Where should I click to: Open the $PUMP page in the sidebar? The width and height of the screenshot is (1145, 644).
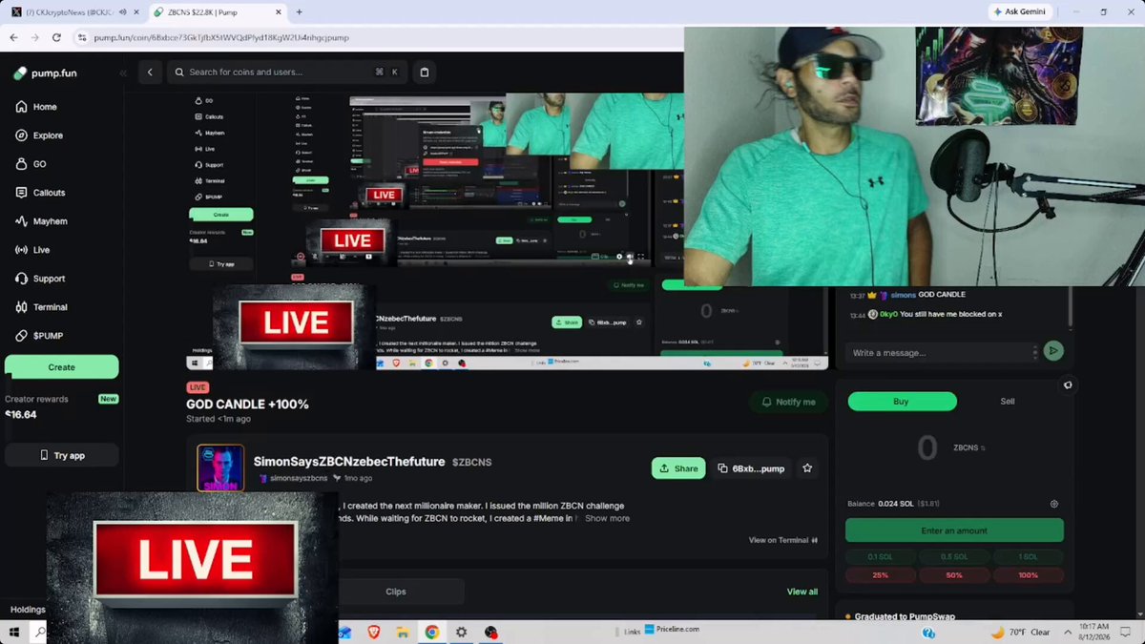tap(39, 336)
